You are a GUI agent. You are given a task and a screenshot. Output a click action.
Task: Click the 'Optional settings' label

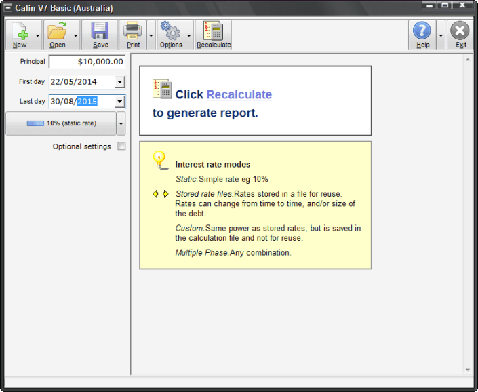click(81, 146)
